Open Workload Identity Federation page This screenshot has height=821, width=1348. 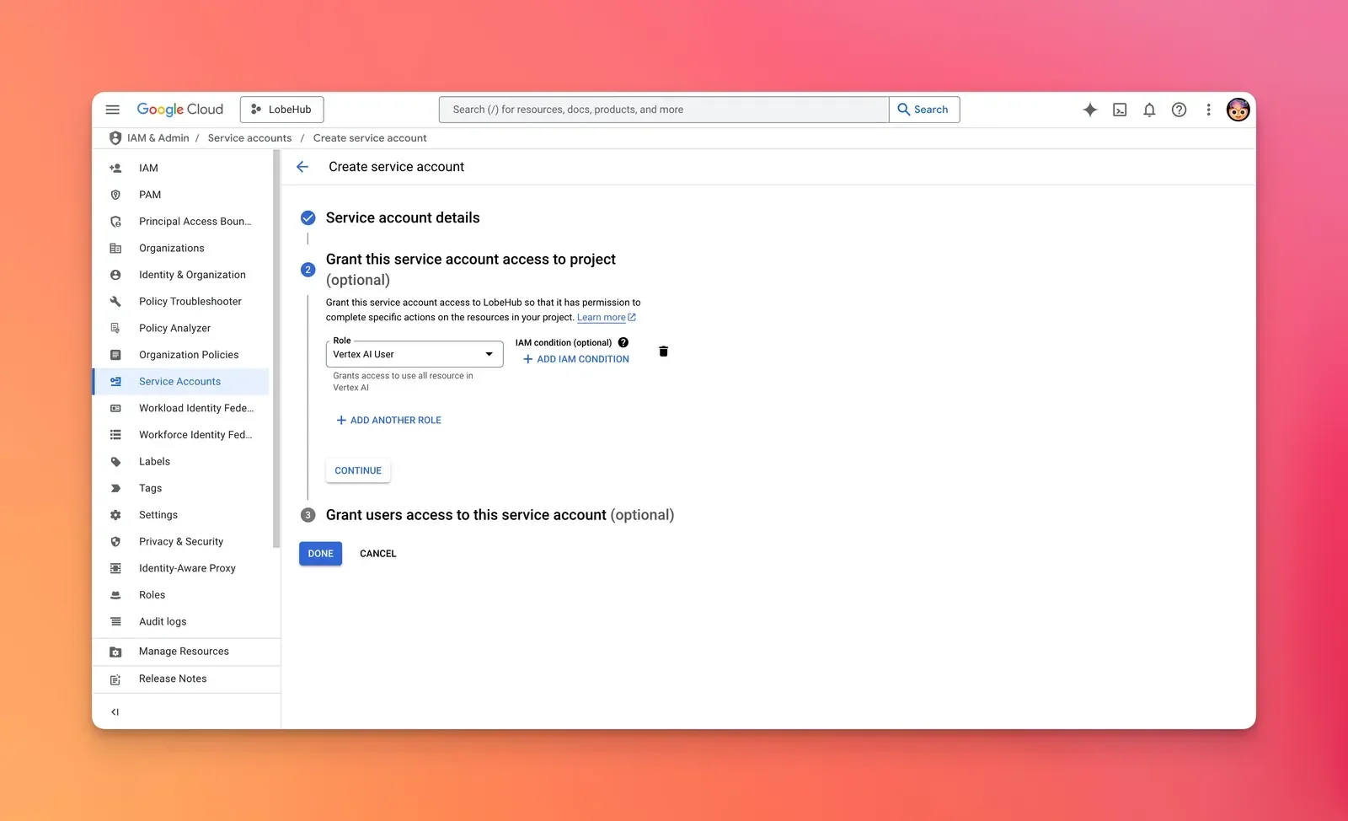(x=181, y=408)
